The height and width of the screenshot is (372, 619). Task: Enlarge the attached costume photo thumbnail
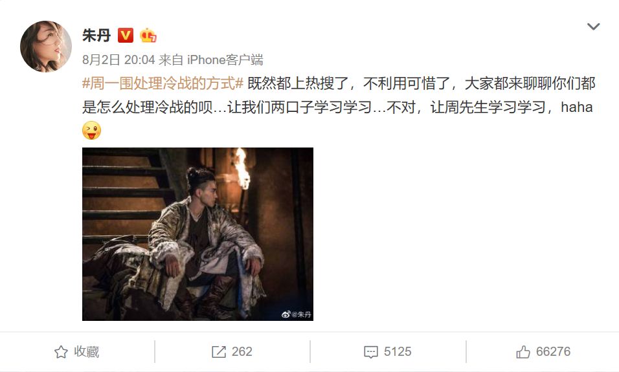tap(197, 234)
